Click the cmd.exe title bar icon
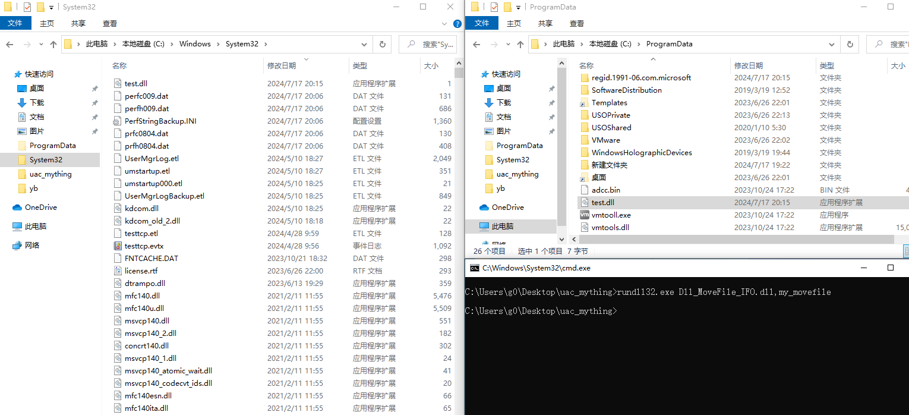Image resolution: width=909 pixels, height=415 pixels. coord(474,268)
